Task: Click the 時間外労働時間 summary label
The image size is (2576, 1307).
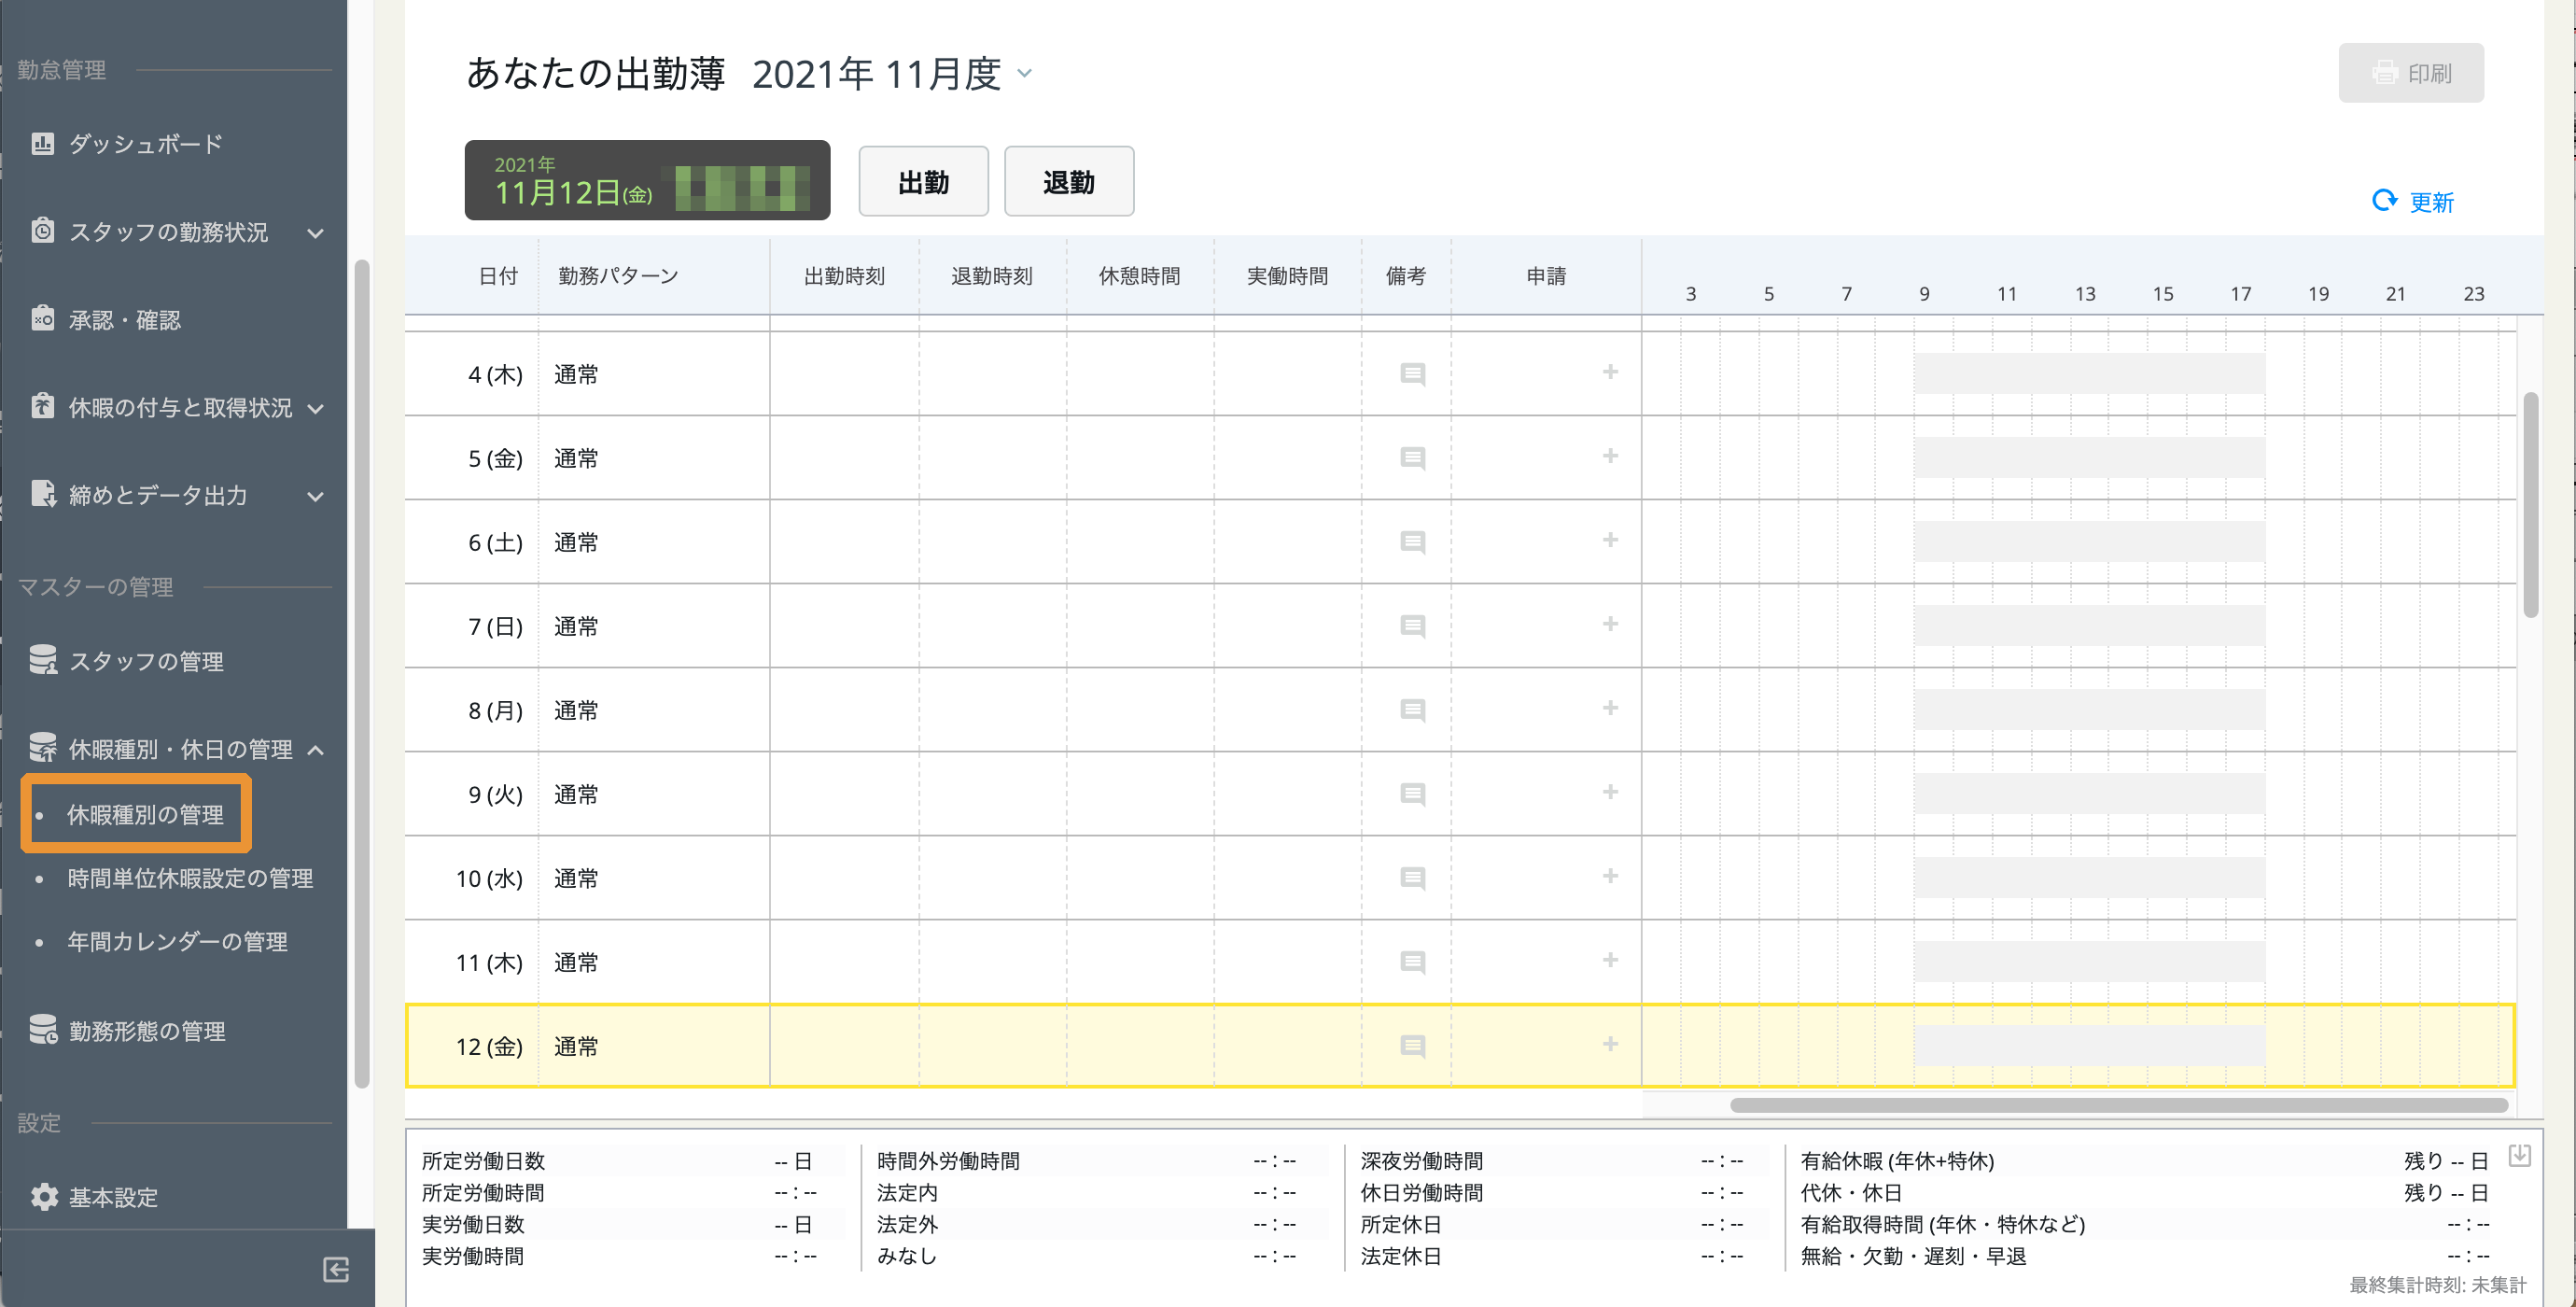Action: (948, 1161)
